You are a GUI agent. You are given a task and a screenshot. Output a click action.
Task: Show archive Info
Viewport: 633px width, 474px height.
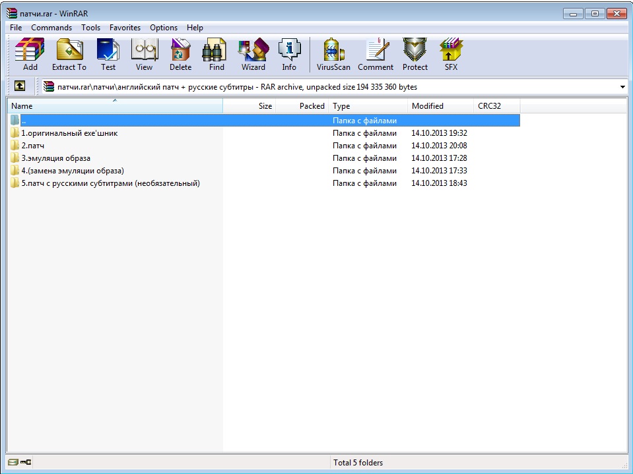[289, 54]
